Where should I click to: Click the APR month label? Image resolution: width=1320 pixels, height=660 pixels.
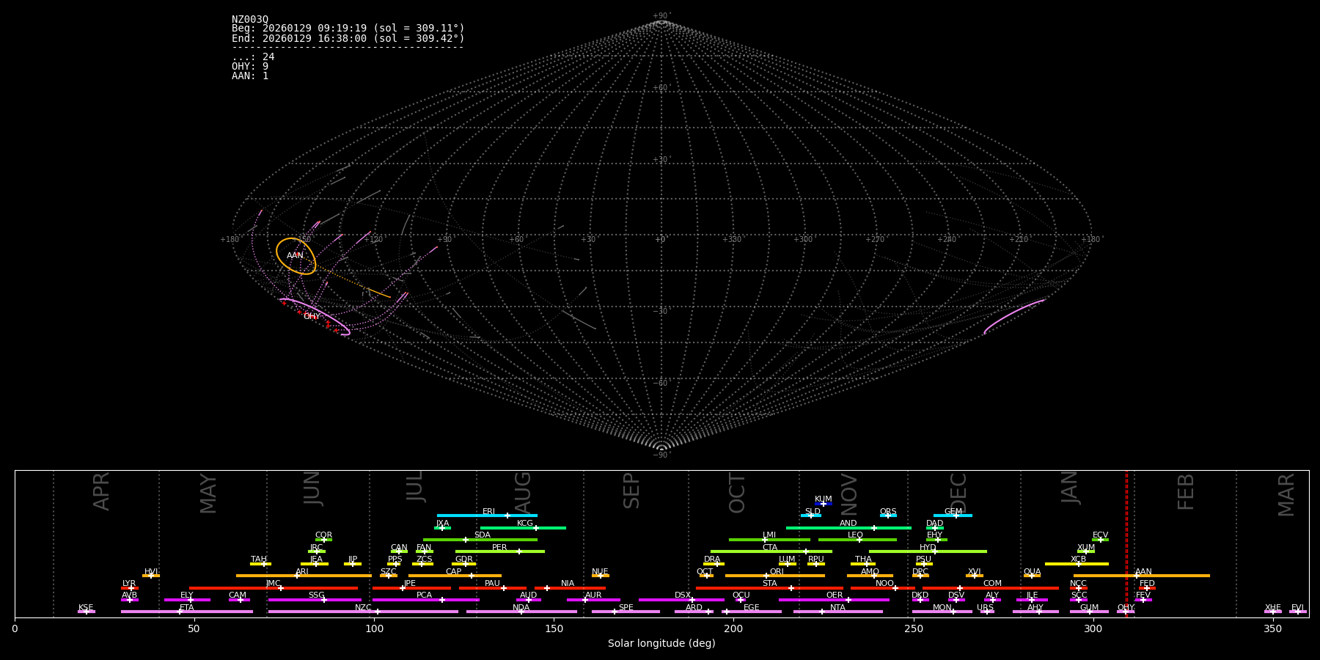point(102,491)
